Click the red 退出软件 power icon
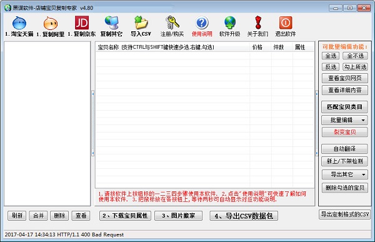The height and width of the screenshot is (242, 375). point(286,23)
